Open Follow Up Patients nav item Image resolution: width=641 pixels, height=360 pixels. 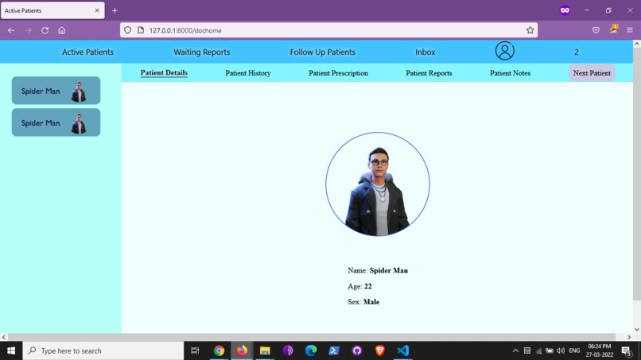click(323, 52)
